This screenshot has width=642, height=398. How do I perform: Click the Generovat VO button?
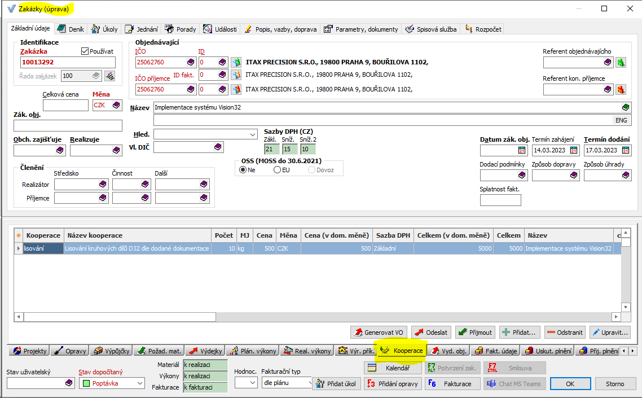379,333
